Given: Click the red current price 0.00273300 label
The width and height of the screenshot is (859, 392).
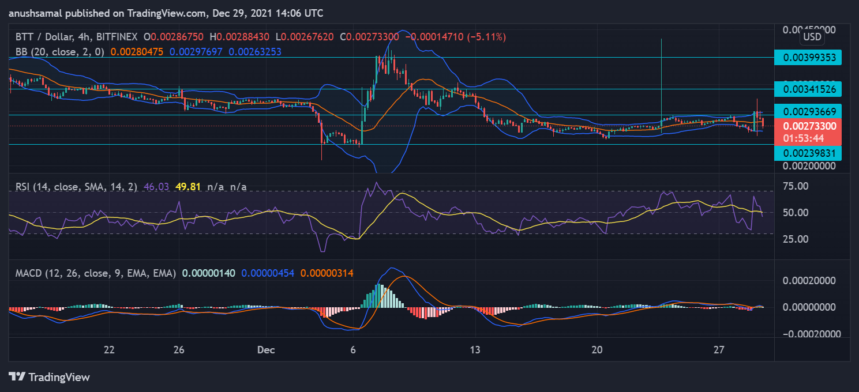Looking at the screenshot, I should pyautogui.click(x=808, y=126).
